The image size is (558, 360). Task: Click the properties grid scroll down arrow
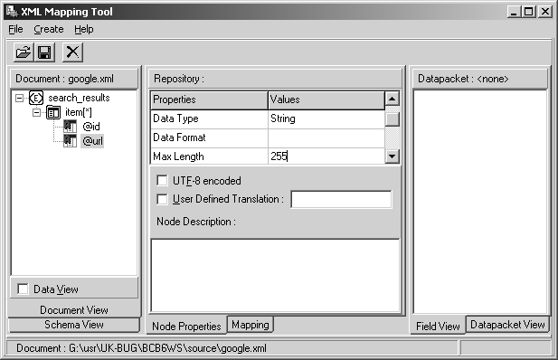[x=392, y=156]
